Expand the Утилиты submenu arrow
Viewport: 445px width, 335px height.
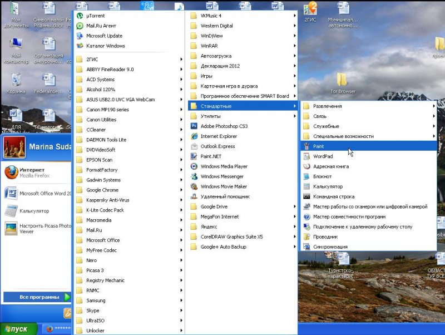tap(295, 116)
